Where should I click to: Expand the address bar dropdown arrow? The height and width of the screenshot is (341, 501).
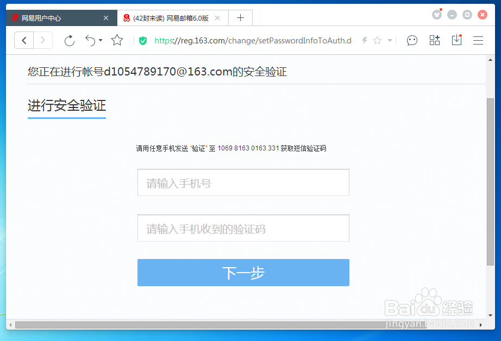click(x=390, y=41)
